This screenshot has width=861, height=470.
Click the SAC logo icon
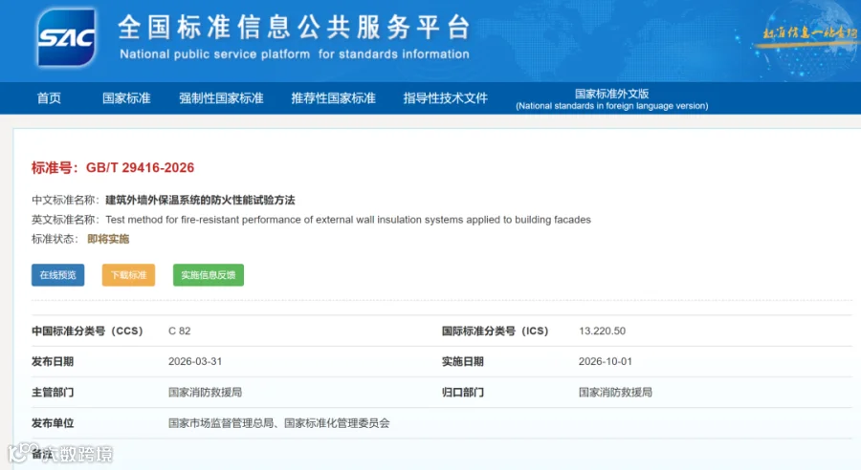[x=66, y=37]
